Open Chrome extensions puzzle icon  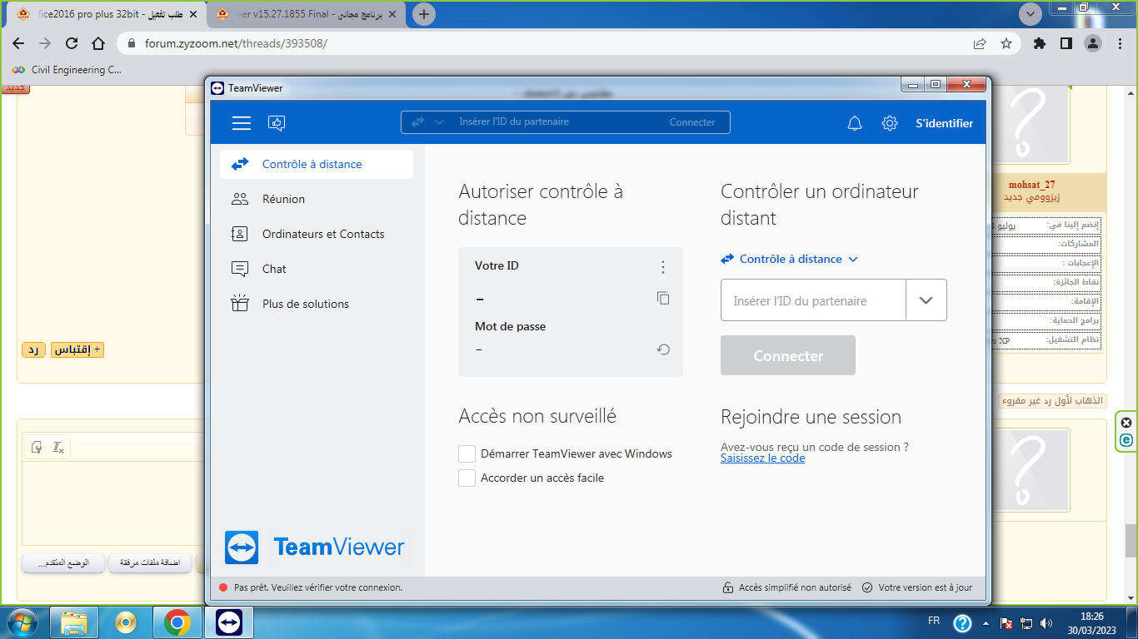[1039, 43]
